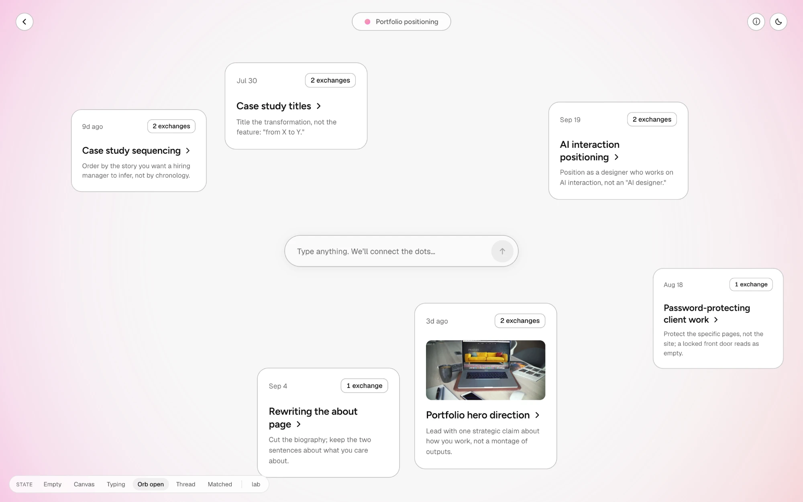803x502 pixels.
Task: Click '1 exchange' badge on Aug 18 card
Action: click(751, 284)
